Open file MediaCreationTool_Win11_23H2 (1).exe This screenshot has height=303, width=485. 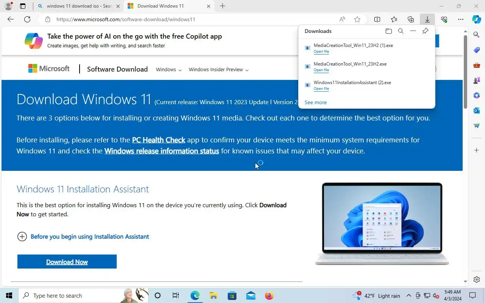321,52
